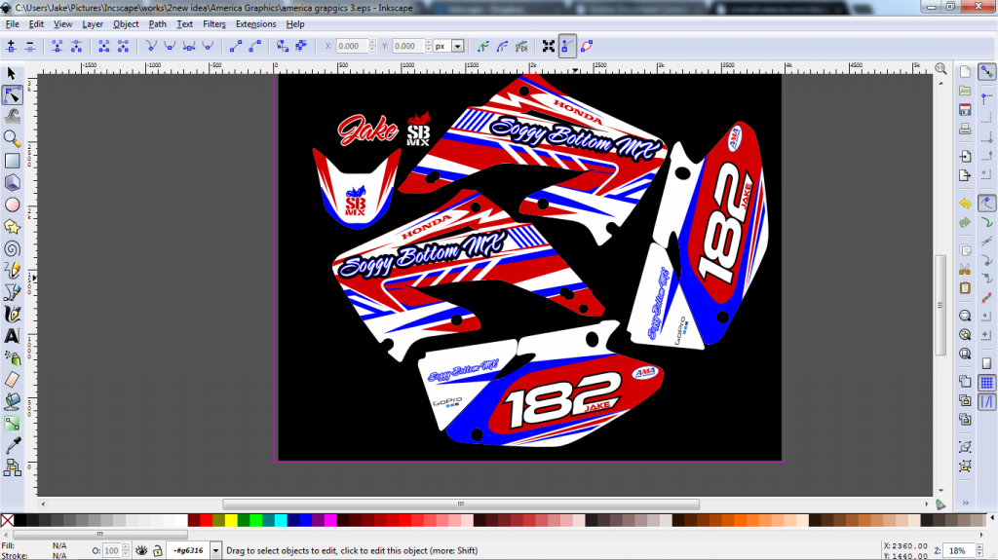This screenshot has width=998, height=560.
Task: Select the Rectangle tool
Action: pos(12,161)
